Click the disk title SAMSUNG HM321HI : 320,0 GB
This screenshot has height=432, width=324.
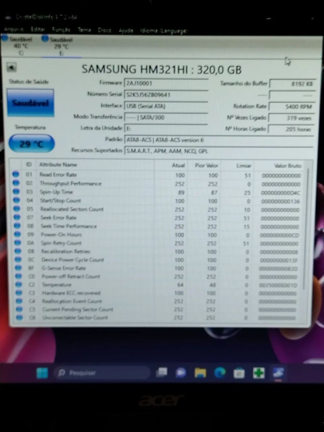[162, 69]
